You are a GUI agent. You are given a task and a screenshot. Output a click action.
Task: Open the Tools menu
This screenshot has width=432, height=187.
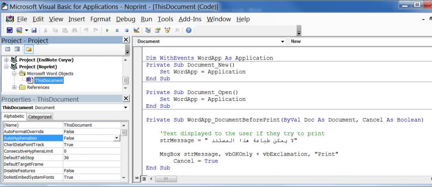[x=165, y=19]
